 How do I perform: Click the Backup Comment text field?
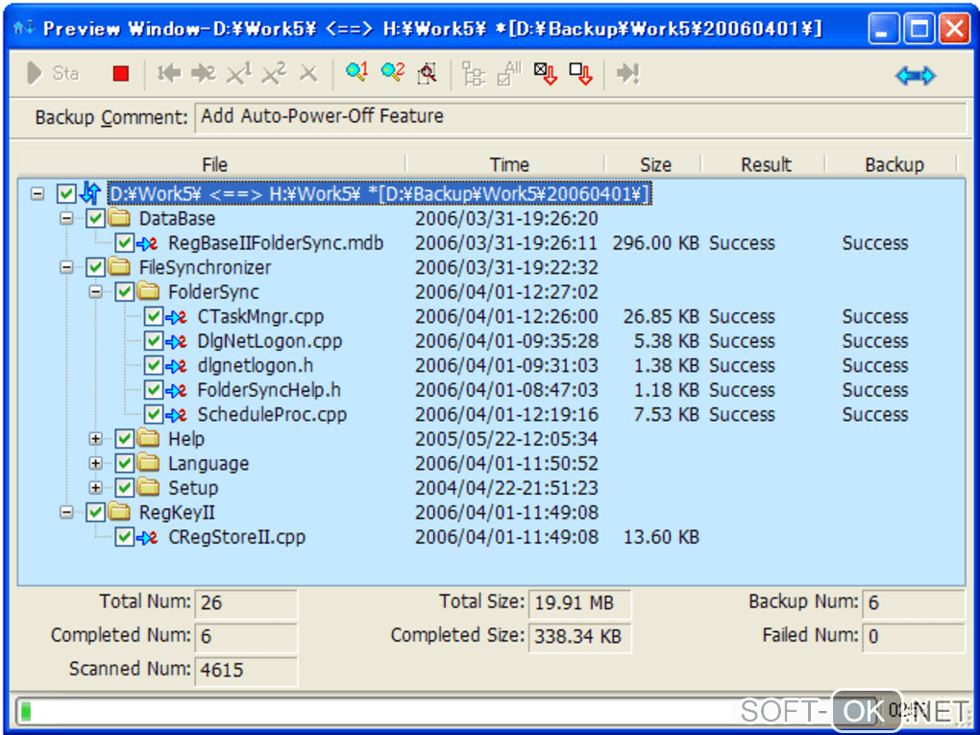coord(580,117)
